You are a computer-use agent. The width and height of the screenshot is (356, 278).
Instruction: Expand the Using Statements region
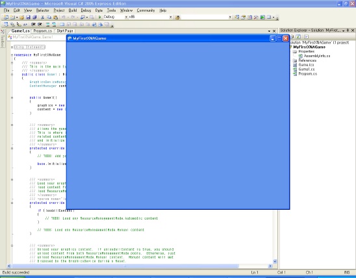point(12,47)
